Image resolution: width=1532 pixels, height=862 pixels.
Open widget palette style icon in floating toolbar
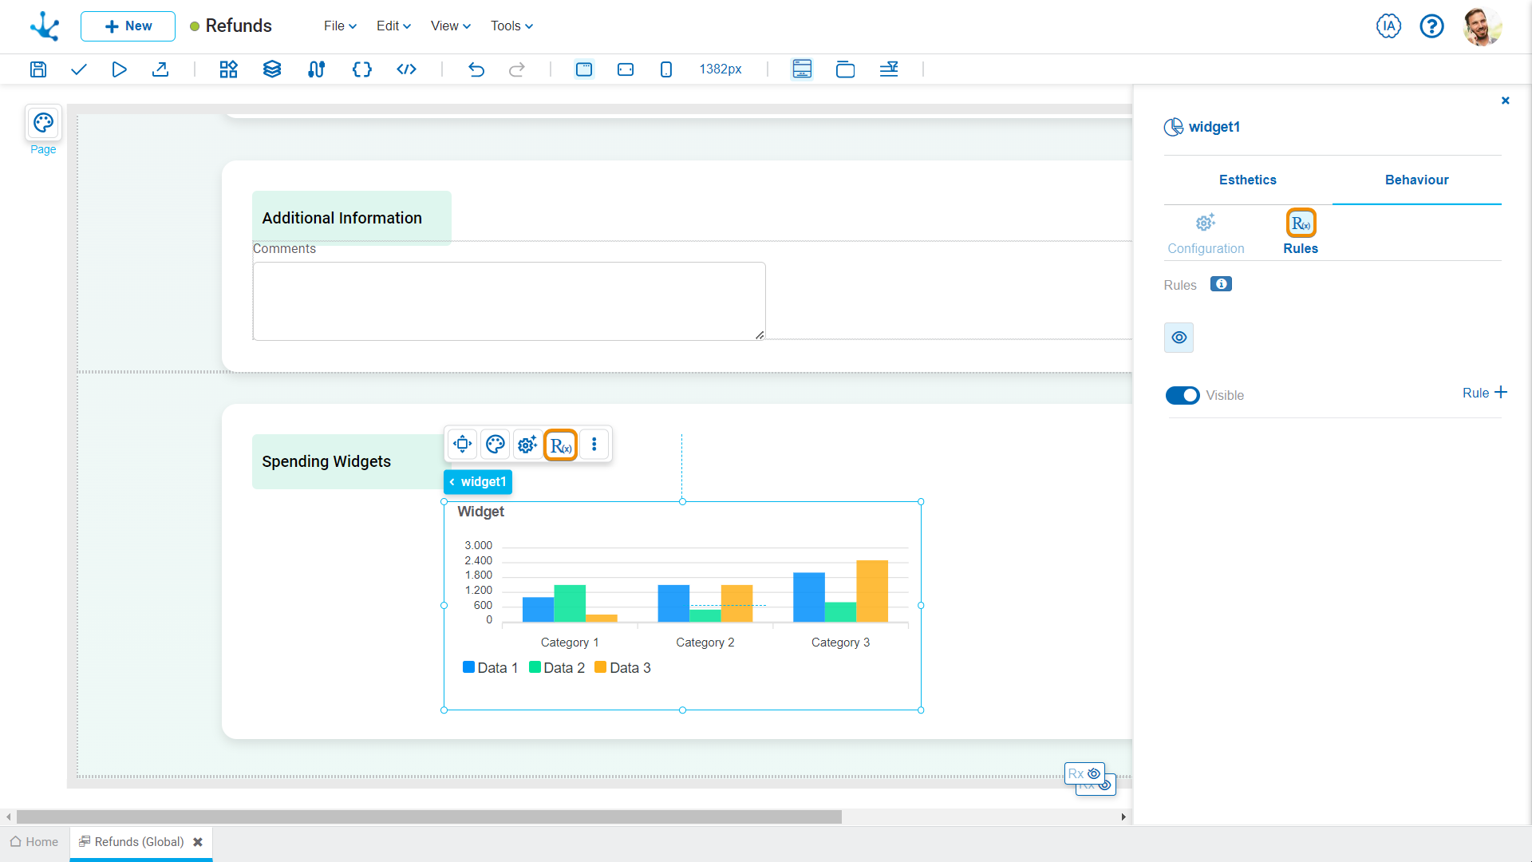click(495, 445)
